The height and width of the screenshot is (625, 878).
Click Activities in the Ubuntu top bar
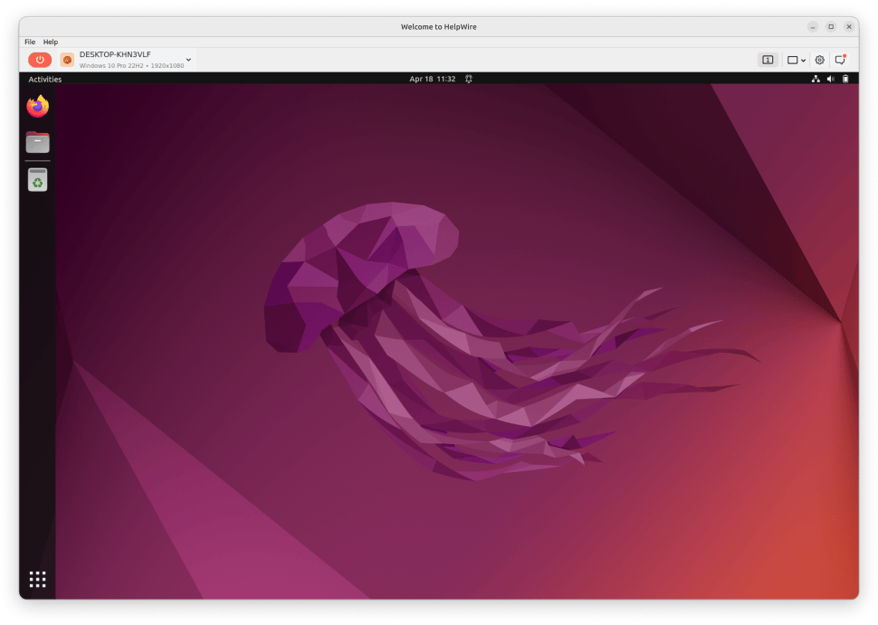(44, 79)
